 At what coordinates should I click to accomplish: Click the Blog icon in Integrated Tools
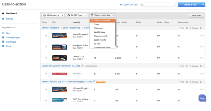[x=3, y=33]
